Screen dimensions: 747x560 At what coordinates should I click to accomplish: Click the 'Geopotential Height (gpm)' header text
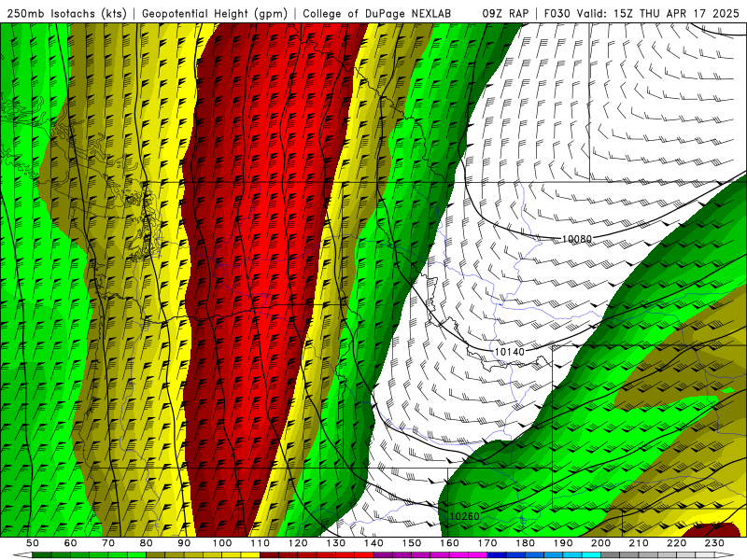(216, 14)
